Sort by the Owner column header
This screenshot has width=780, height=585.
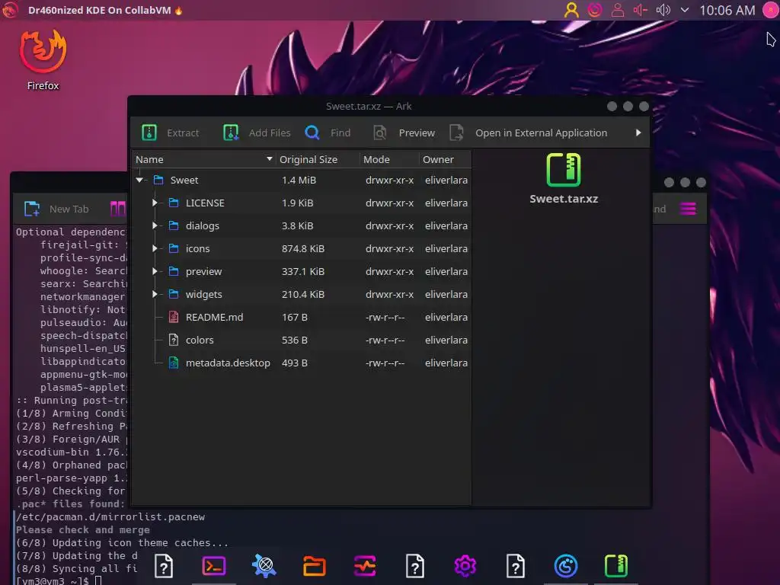pyautogui.click(x=445, y=159)
